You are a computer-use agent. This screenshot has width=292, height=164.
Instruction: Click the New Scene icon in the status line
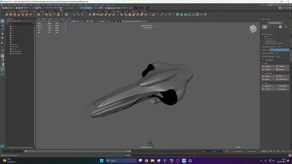[x=16, y=8]
